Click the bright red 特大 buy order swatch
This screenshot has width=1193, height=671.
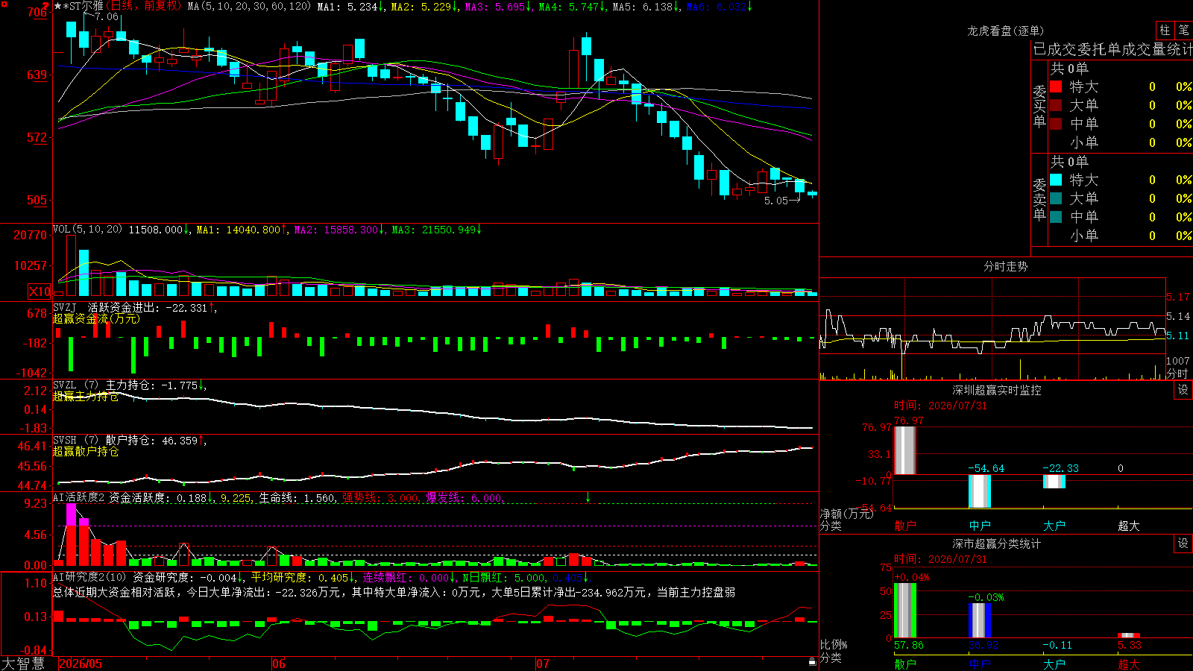click(x=1056, y=86)
